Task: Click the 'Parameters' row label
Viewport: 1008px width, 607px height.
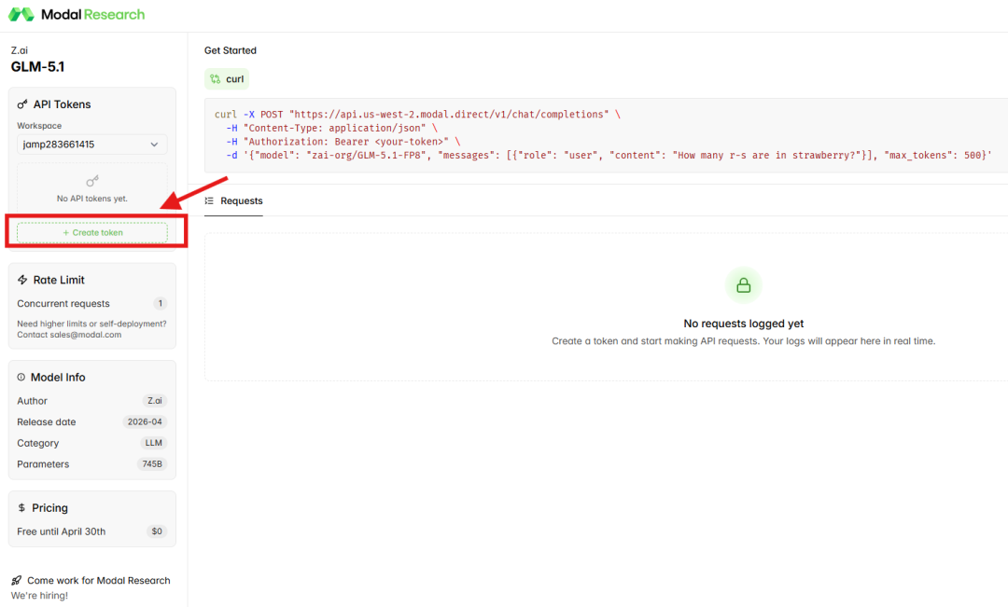Action: click(x=43, y=463)
